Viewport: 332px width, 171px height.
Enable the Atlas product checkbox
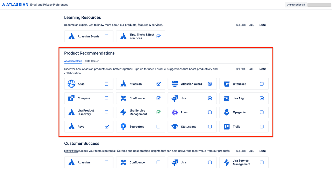[106, 84]
